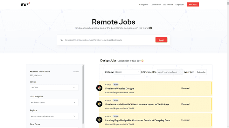Open the RSS feed icon near Design Jobs
This screenshot has width=229, height=128.
[x=142, y=61]
